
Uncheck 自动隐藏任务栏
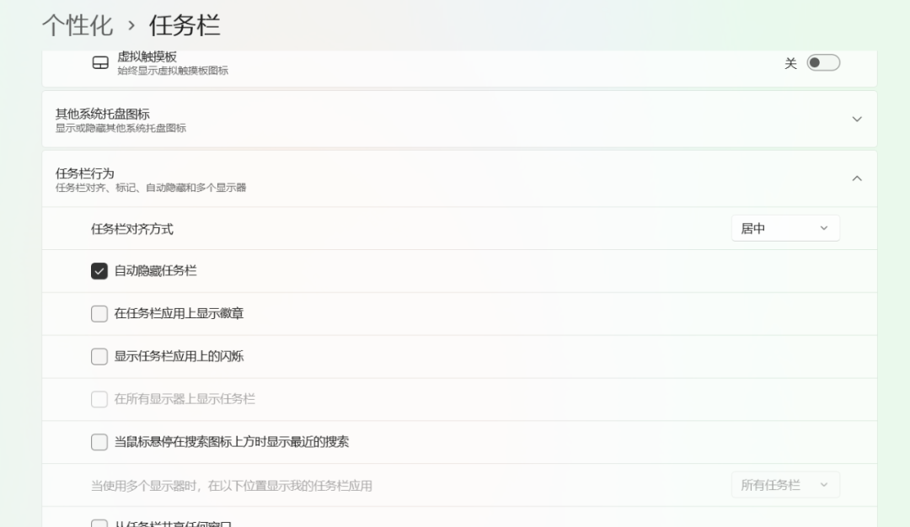click(101, 270)
